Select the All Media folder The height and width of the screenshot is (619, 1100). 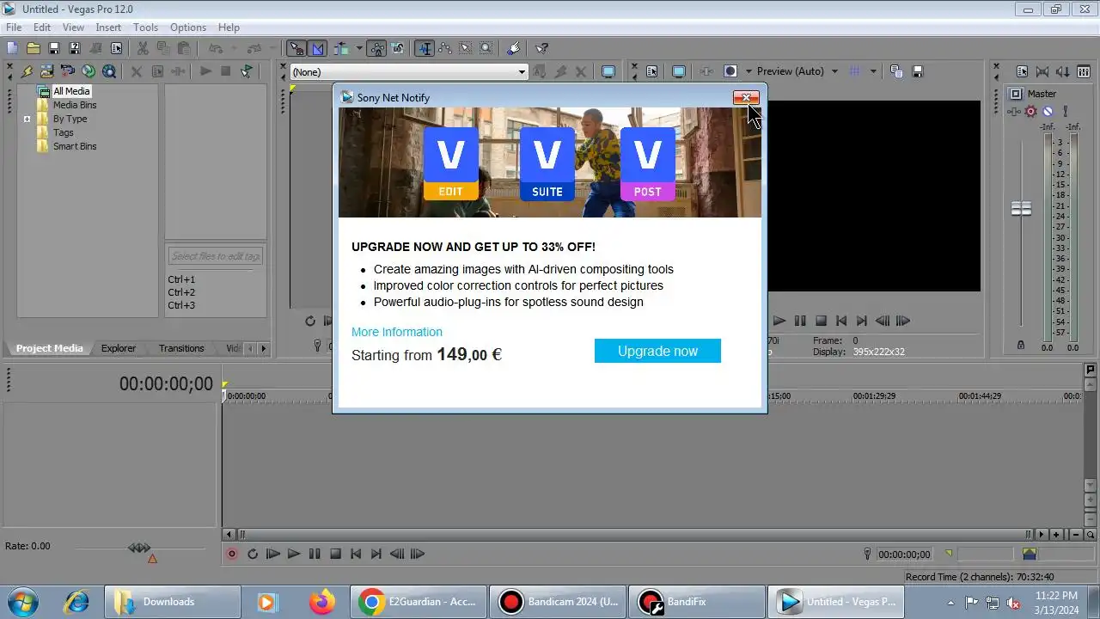pos(70,91)
